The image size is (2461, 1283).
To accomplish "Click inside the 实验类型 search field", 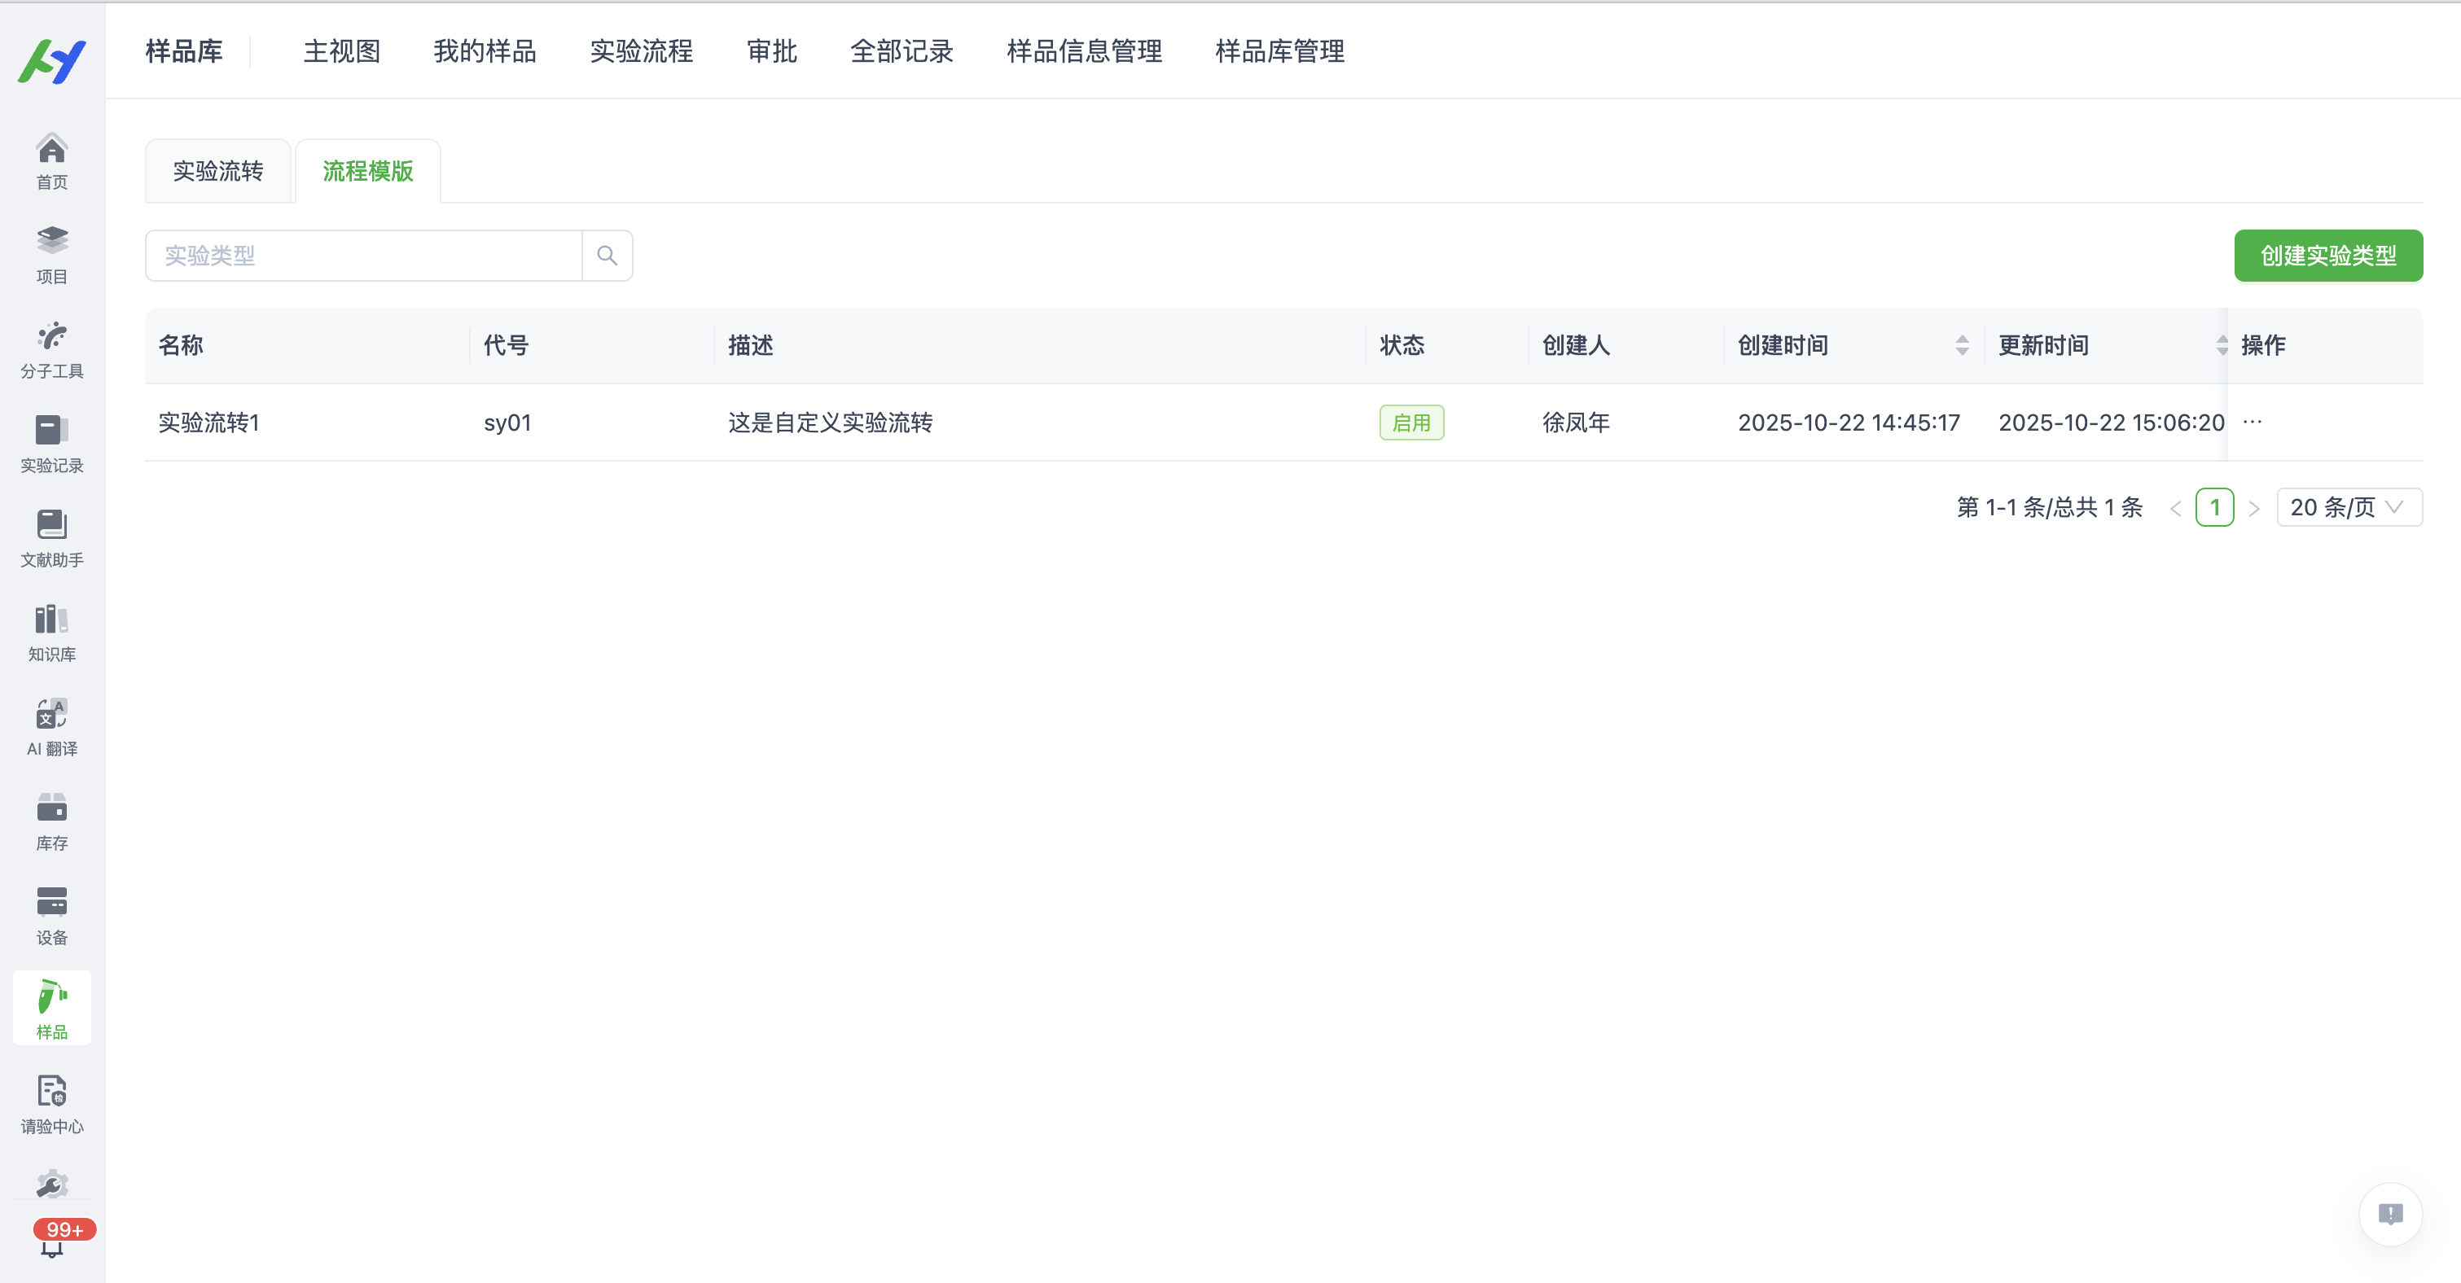I will click(363, 255).
